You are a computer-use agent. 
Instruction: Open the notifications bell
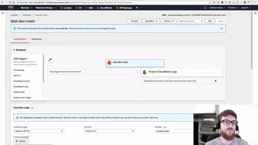[205, 8]
